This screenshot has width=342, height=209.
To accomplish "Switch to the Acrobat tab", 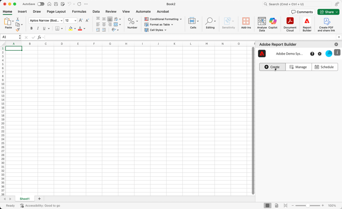I will [163, 11].
